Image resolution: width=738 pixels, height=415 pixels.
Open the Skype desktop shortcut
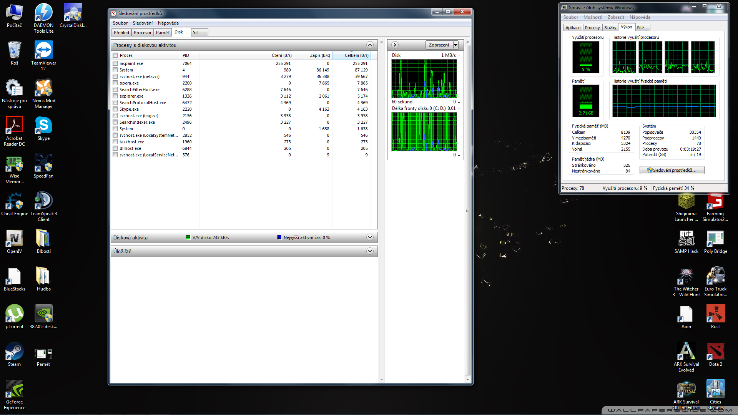pos(43,126)
